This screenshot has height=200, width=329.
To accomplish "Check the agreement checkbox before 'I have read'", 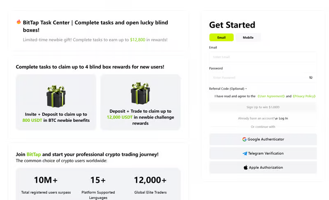I will pyautogui.click(x=211, y=96).
